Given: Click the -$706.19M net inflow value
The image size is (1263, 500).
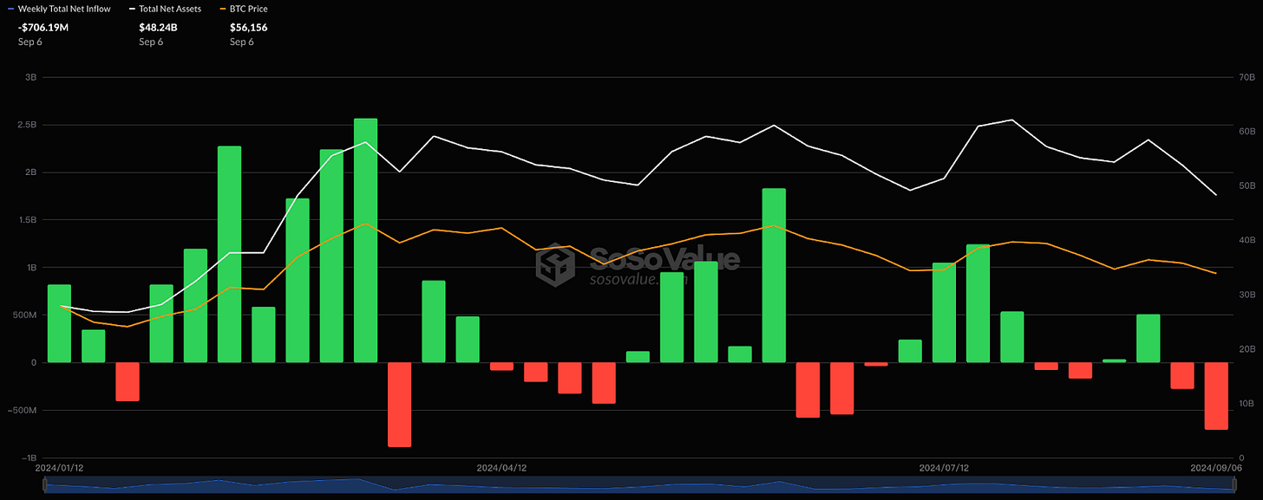Looking at the screenshot, I should click(x=45, y=26).
